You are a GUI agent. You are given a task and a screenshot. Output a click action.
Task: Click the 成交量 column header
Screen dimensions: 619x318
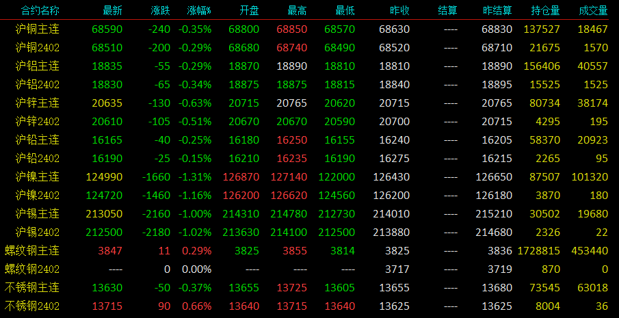(593, 11)
